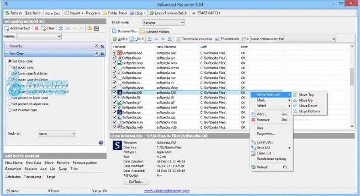Click the Customize columns icon
360x196 pixels.
[178, 39]
